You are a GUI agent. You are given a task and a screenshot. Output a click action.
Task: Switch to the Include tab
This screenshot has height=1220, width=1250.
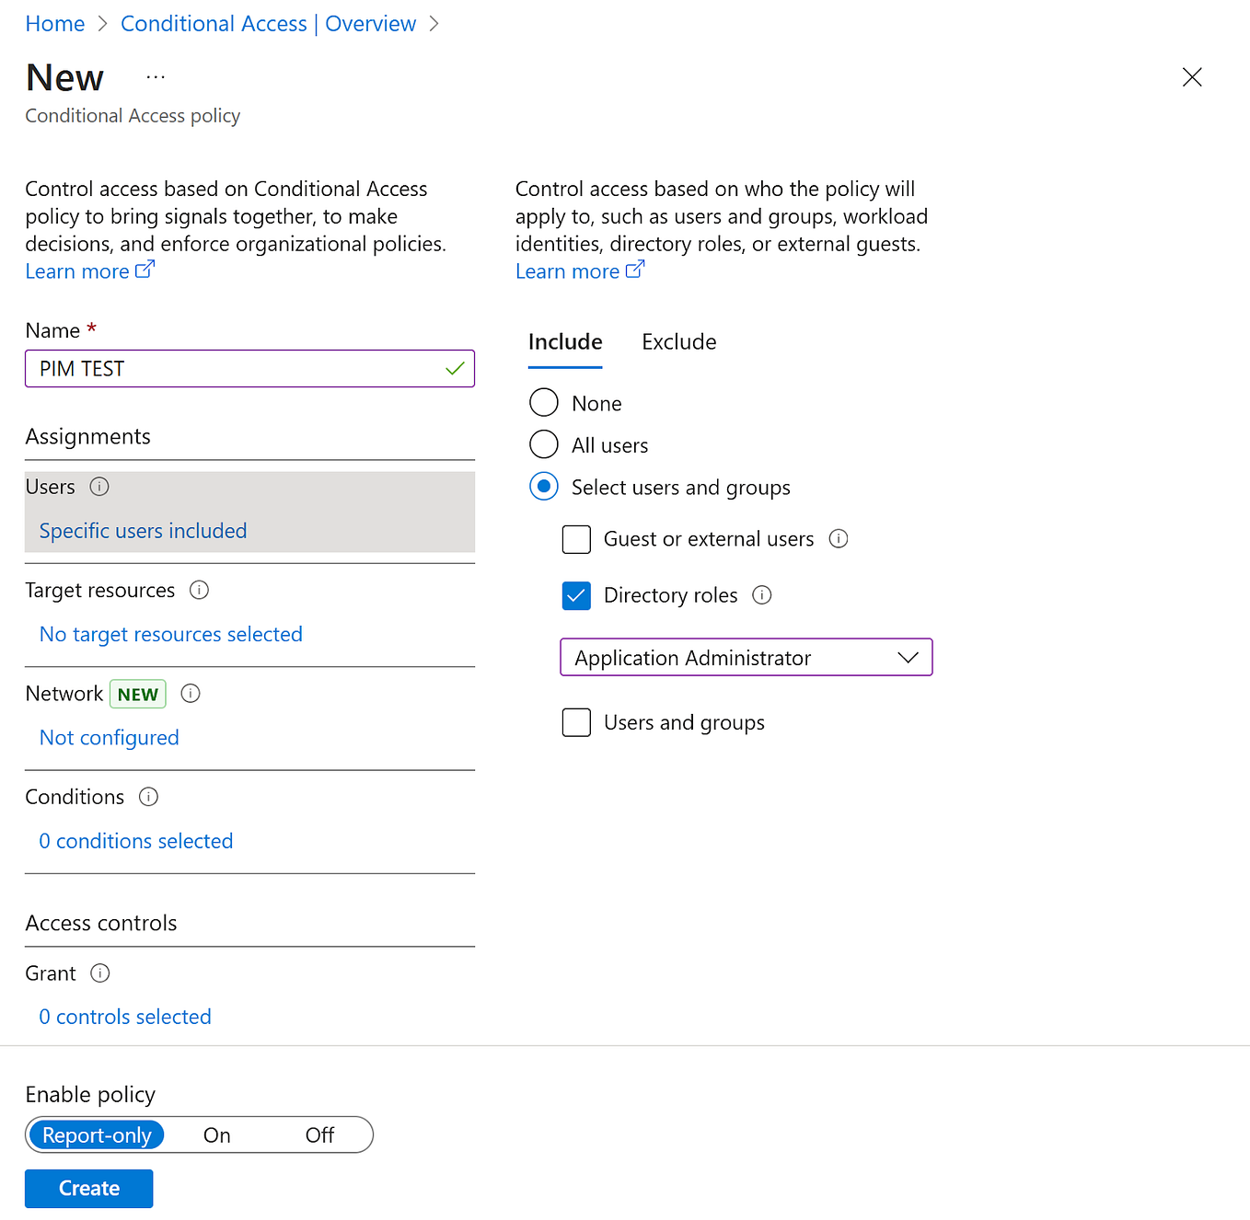pyautogui.click(x=565, y=342)
